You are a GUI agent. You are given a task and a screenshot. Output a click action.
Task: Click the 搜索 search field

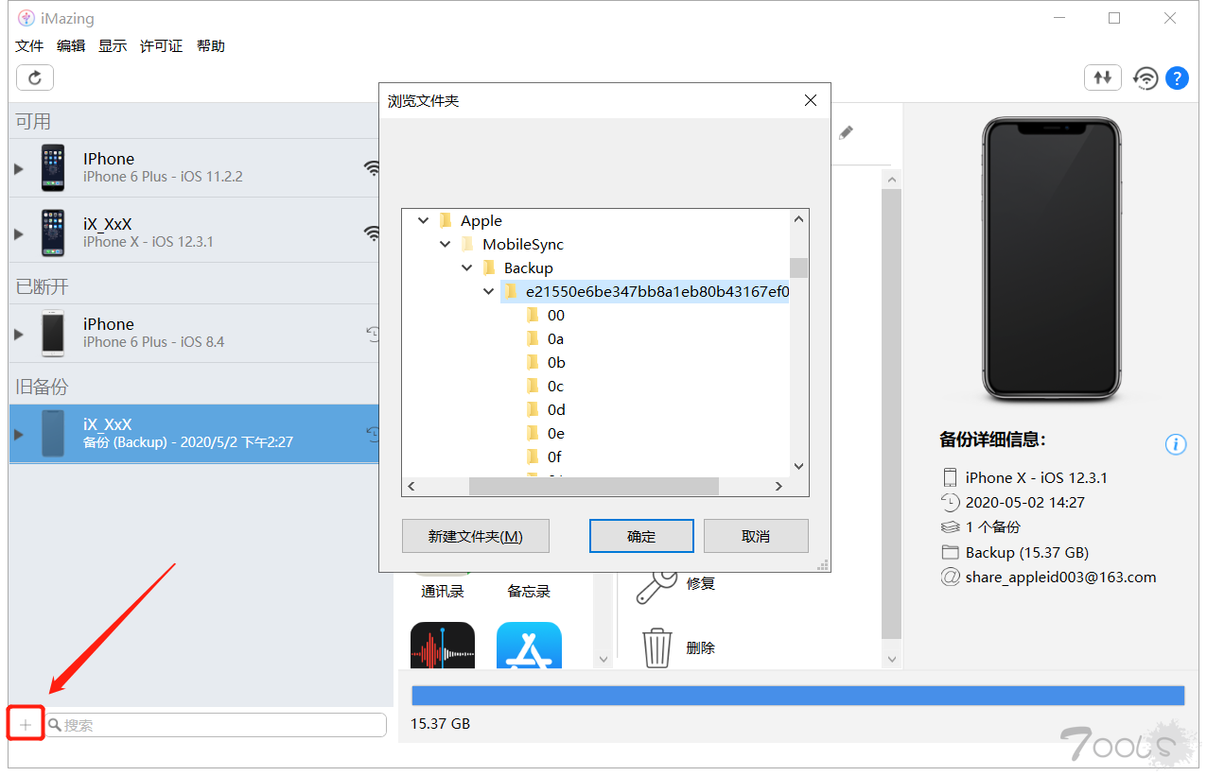pyautogui.click(x=216, y=725)
